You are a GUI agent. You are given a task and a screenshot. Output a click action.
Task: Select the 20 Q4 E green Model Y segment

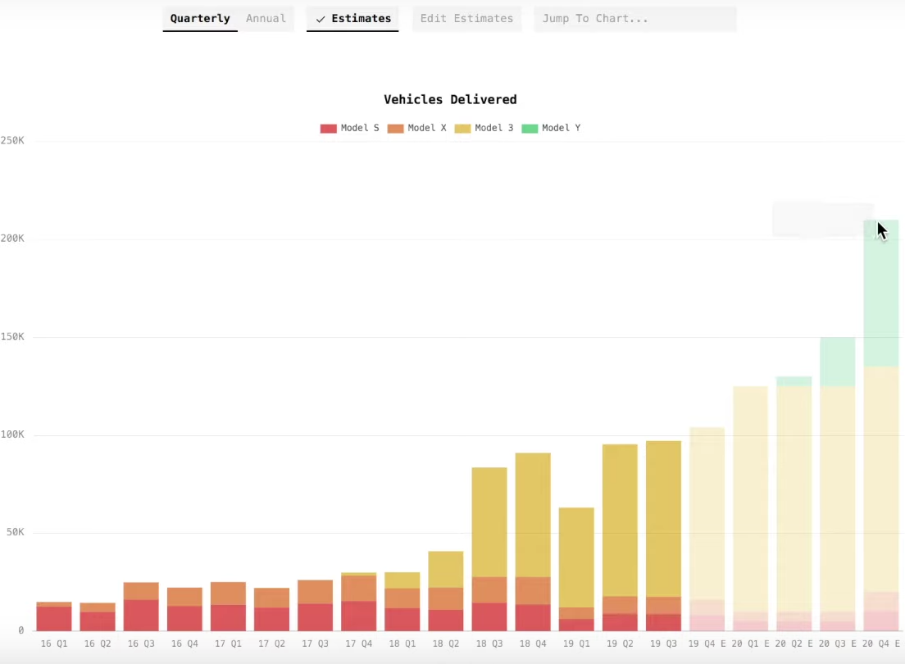point(880,293)
